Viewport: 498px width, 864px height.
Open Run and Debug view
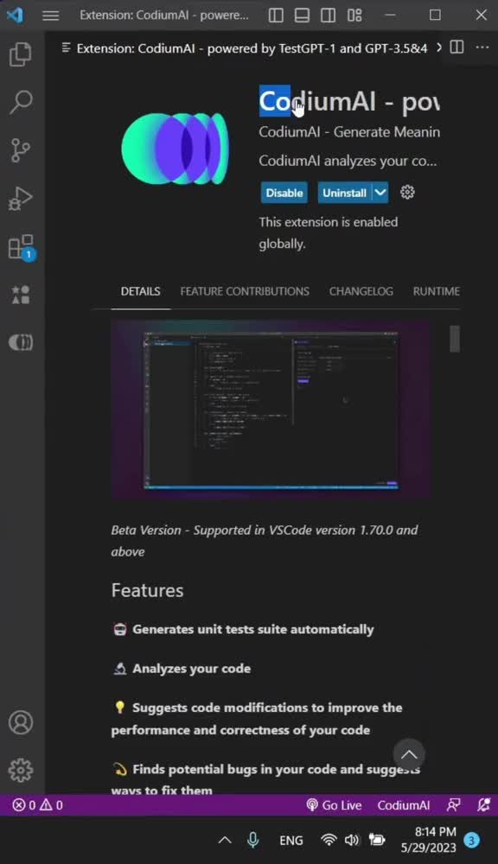(x=21, y=199)
